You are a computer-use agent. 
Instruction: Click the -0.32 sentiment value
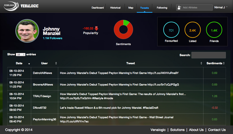tap(214, 108)
